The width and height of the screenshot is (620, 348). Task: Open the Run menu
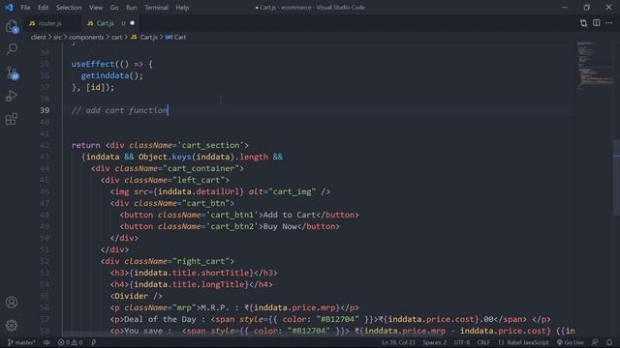[x=132, y=8]
